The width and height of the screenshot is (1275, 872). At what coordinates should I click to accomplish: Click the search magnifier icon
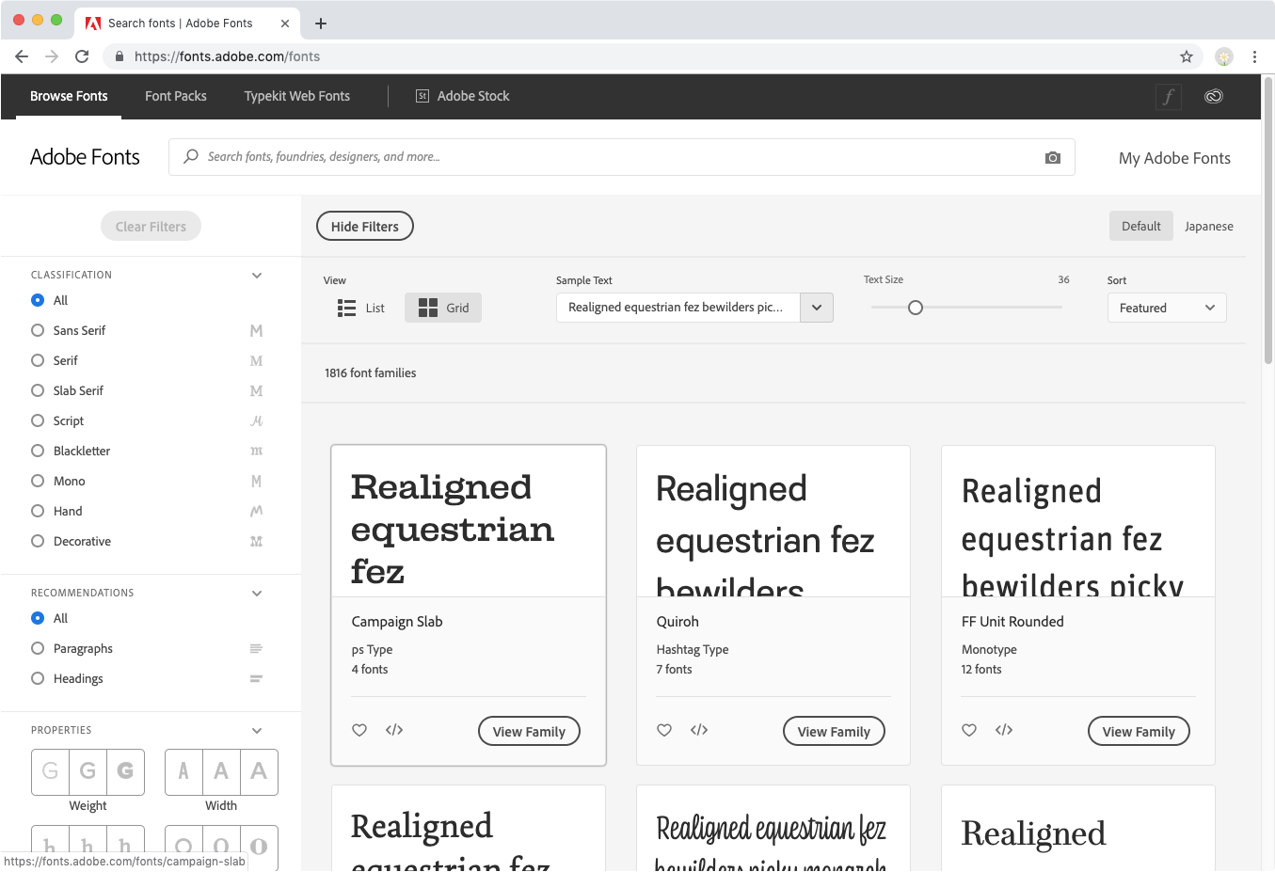pos(191,156)
